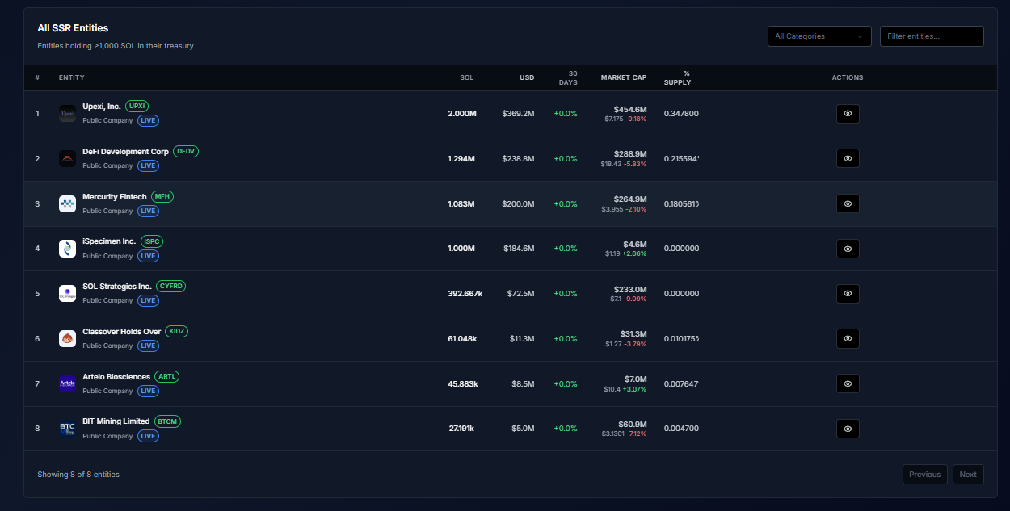The width and height of the screenshot is (1010, 511).
Task: Open the DeFi Development Corp entity name
Action: point(125,152)
